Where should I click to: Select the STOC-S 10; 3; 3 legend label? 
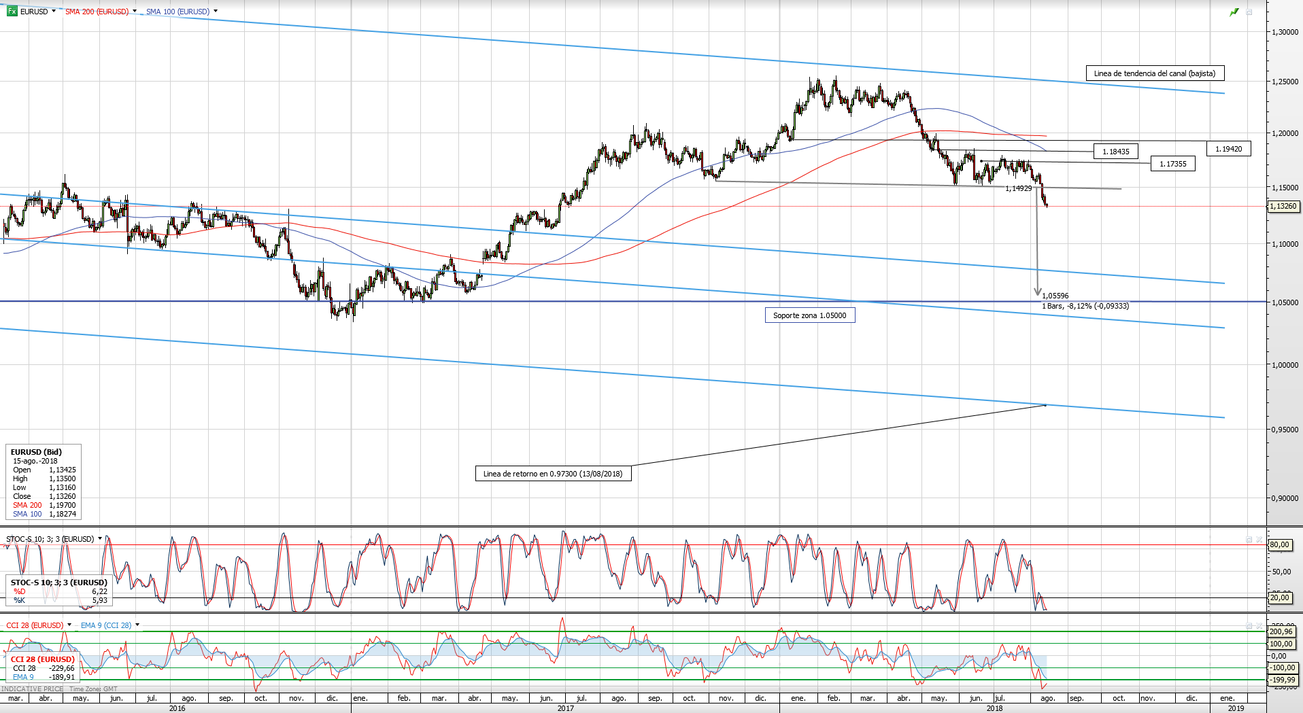tap(50, 539)
